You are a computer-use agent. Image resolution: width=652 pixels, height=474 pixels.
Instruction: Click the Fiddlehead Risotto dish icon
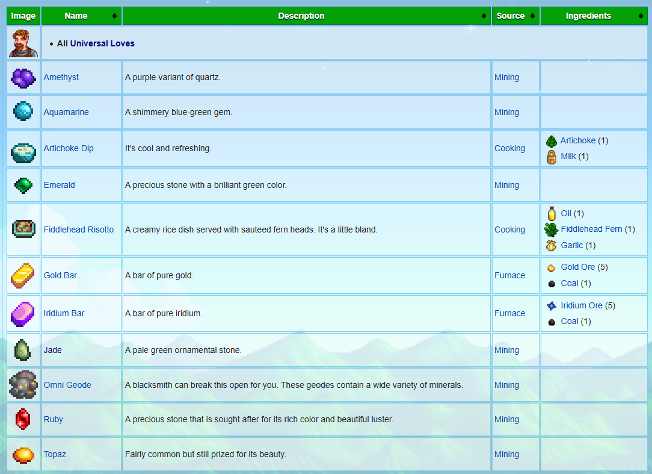tap(23, 229)
